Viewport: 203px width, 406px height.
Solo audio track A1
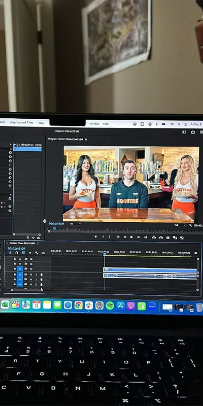pyautogui.click(x=36, y=275)
